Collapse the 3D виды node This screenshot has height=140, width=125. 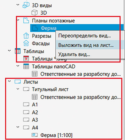pos(18,5)
